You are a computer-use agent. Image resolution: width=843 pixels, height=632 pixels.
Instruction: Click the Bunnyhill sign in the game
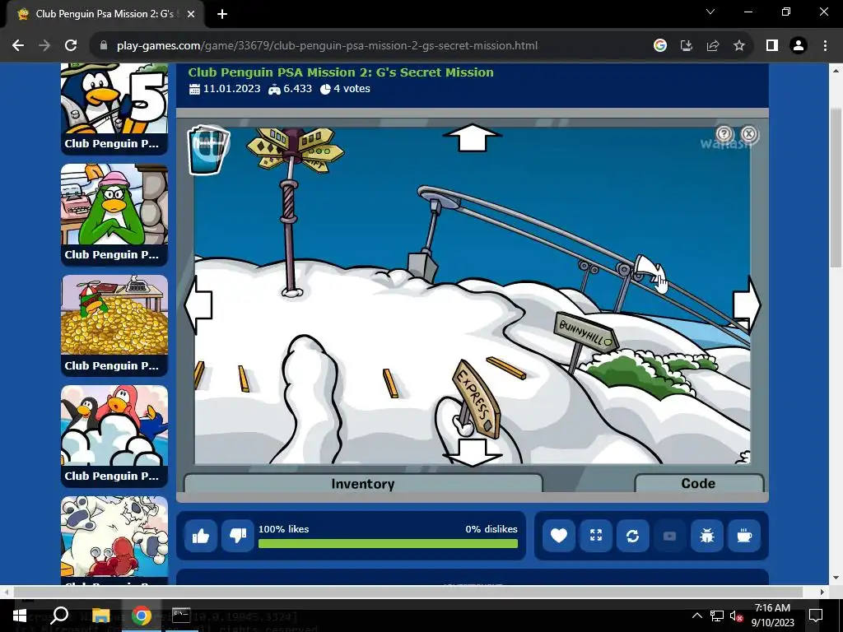coord(585,332)
